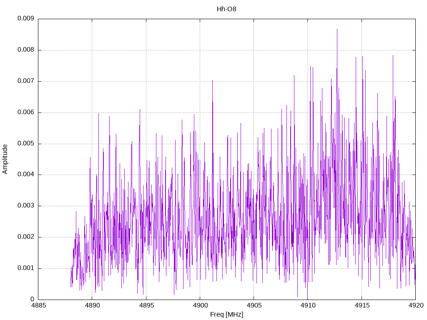Click the 4900 x-axis tick label
Screen dimensions: 427x320
click(200, 305)
